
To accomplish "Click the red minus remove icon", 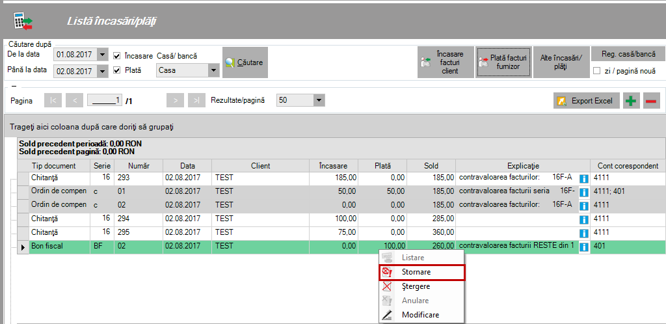I will [x=652, y=101].
